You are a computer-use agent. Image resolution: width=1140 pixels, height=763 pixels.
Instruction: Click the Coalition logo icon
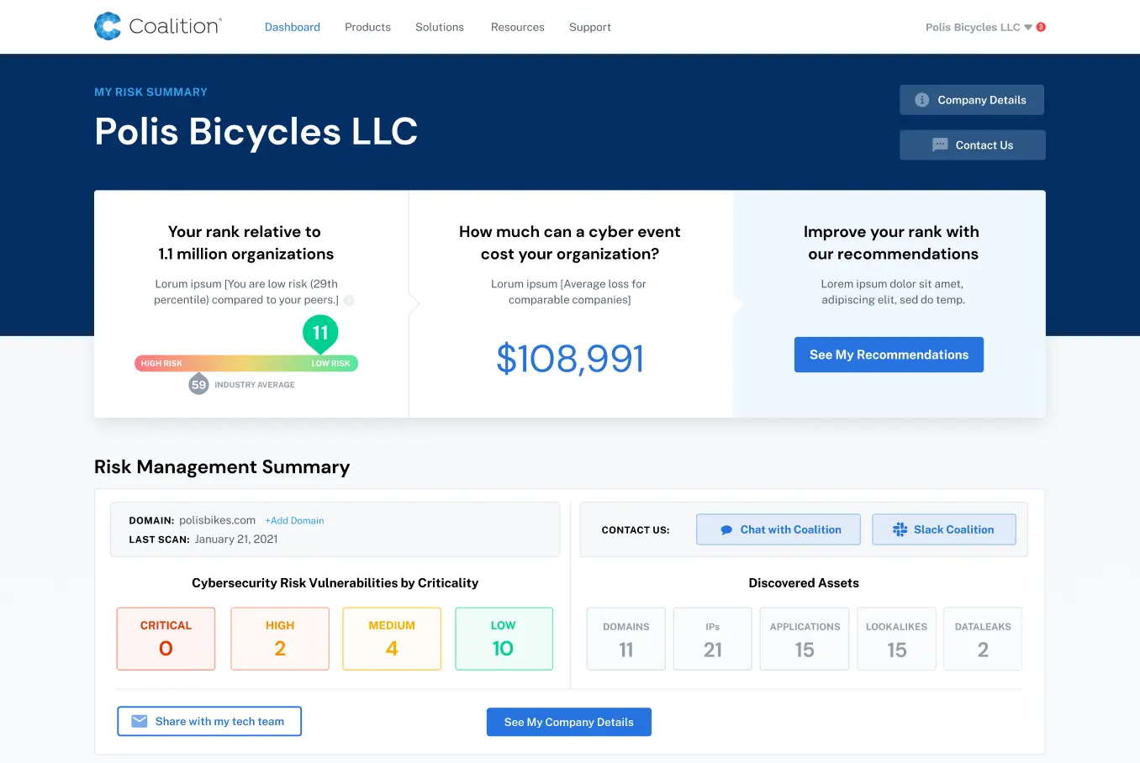click(x=108, y=26)
